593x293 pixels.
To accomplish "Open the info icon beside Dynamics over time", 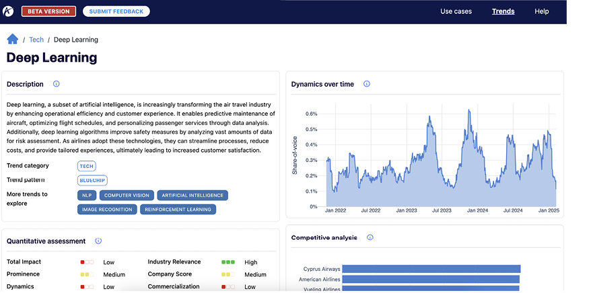I will tap(366, 84).
